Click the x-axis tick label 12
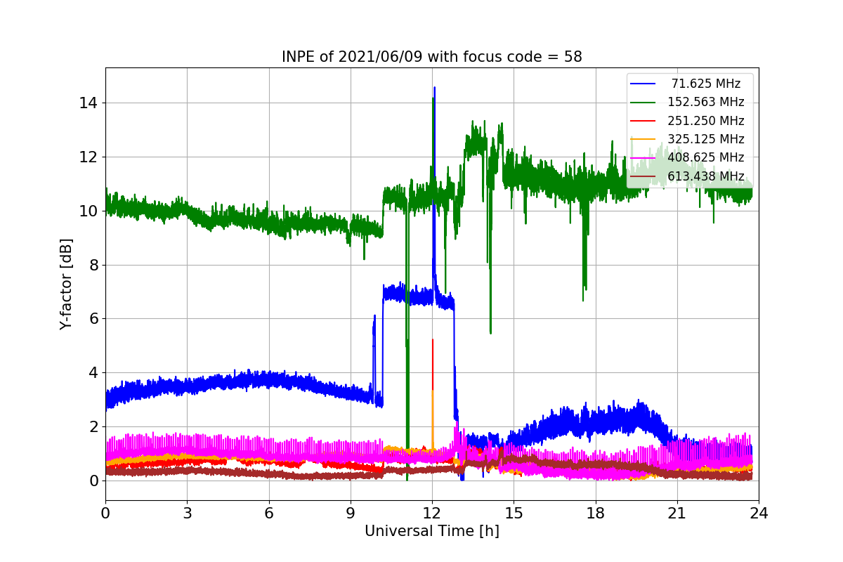The width and height of the screenshot is (843, 562). (432, 514)
